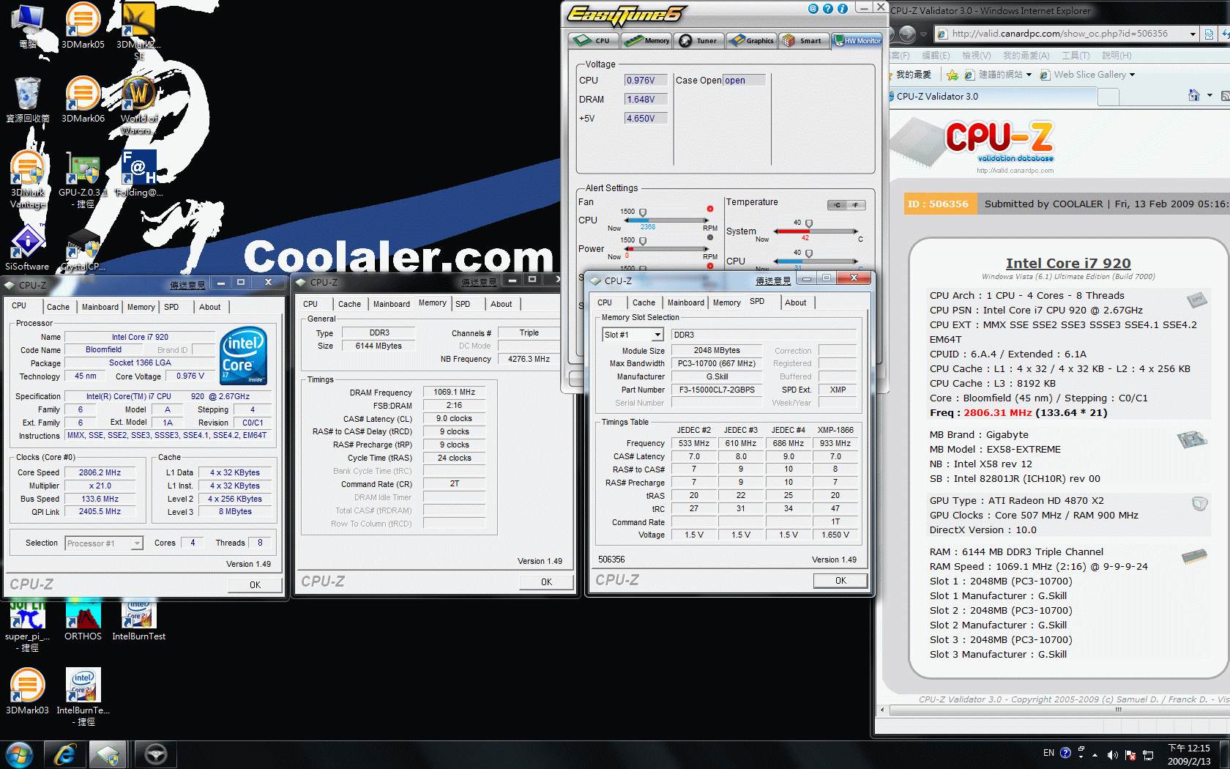Show hidden system tray icons
Image resolution: width=1230 pixels, height=769 pixels.
1095,755
